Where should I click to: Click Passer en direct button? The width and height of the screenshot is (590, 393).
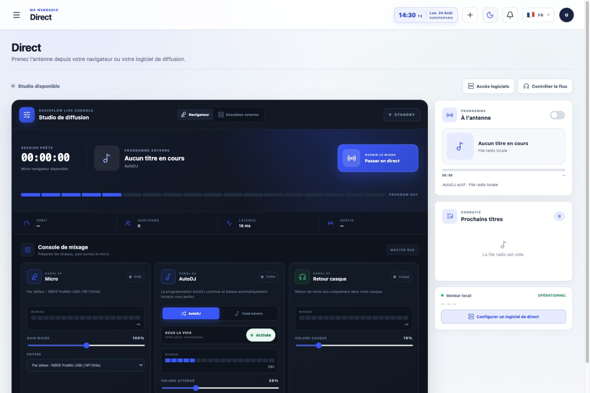(x=378, y=158)
